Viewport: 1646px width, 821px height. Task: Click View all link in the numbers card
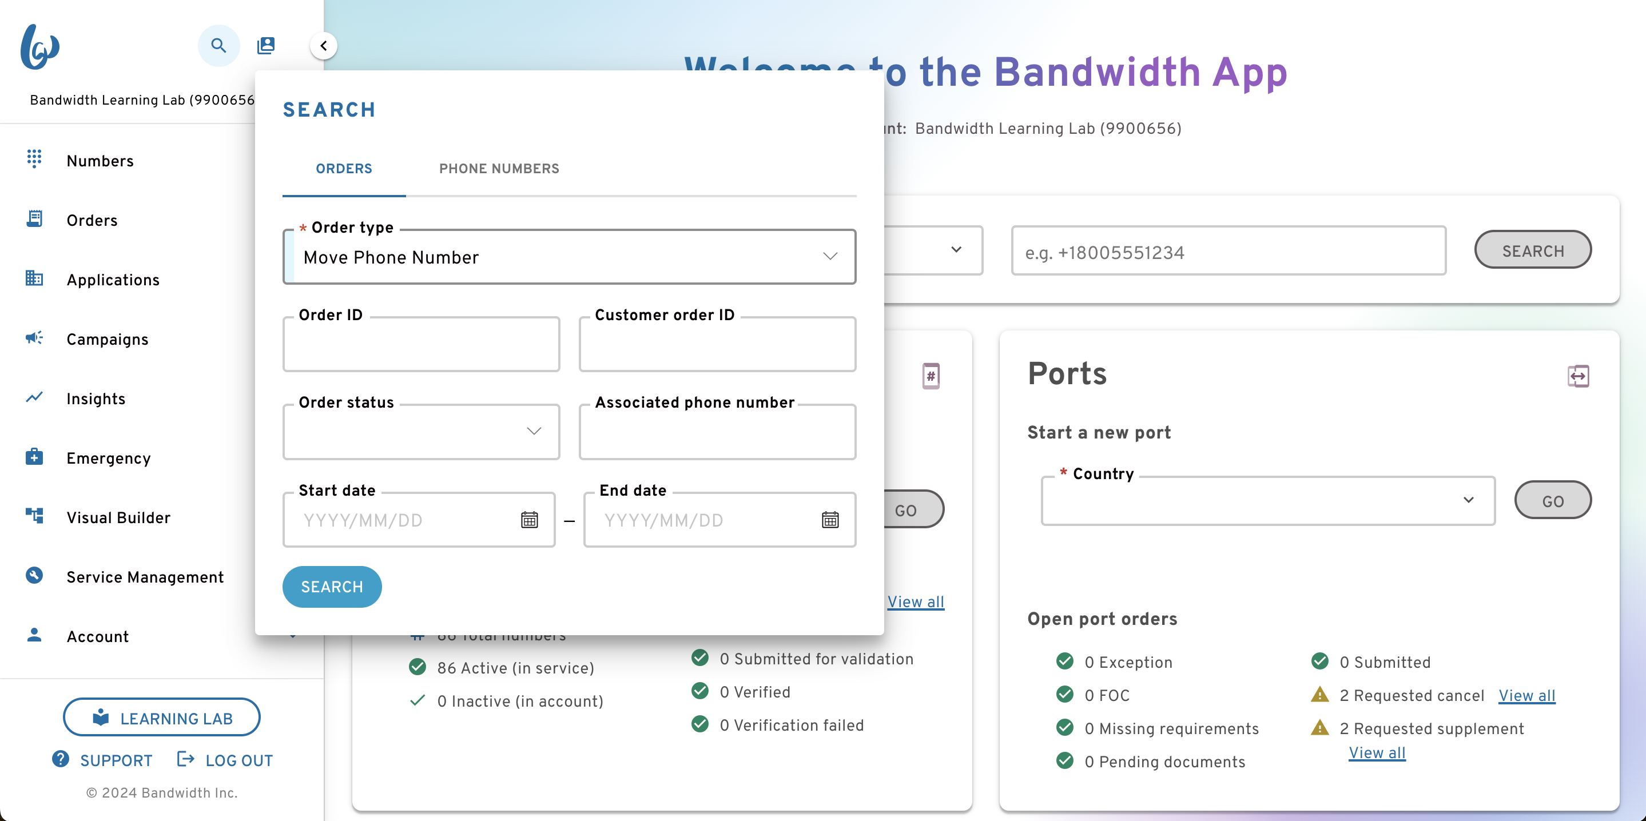pos(916,601)
